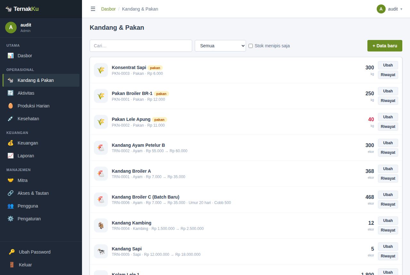
Task: Open Riwayat for Pakan Lele Apung
Action: click(x=388, y=127)
